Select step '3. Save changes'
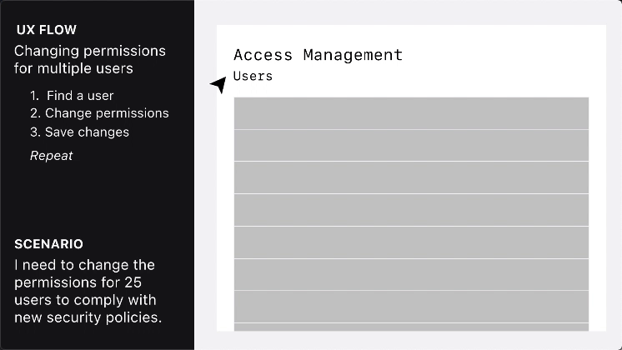Screen dimensions: 622x350 (x=80, y=132)
